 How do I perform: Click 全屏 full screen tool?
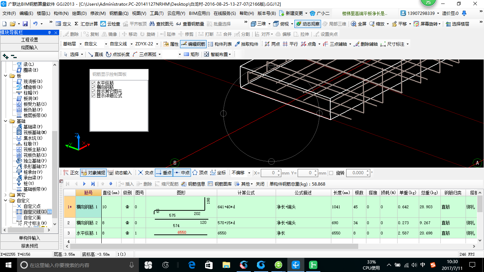coord(359,24)
